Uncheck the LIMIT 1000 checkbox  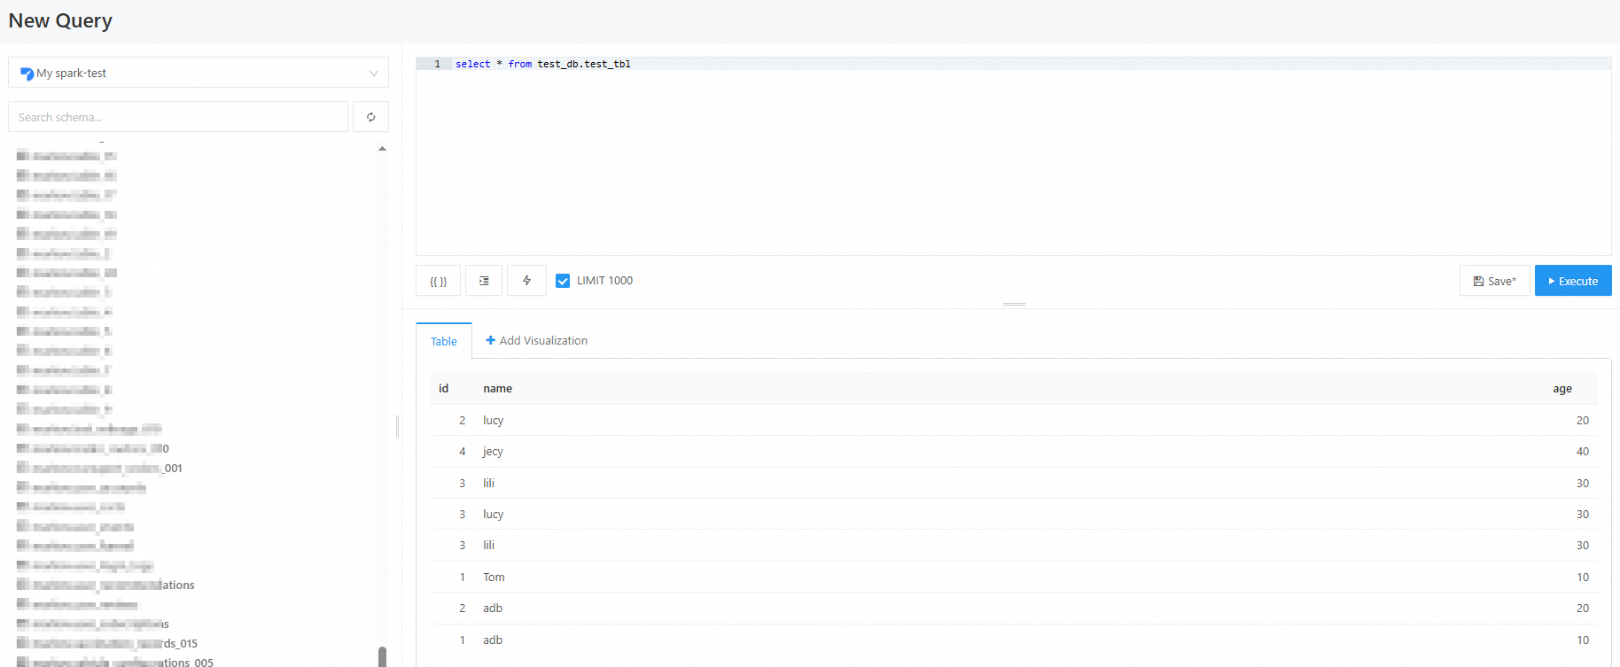tap(563, 281)
